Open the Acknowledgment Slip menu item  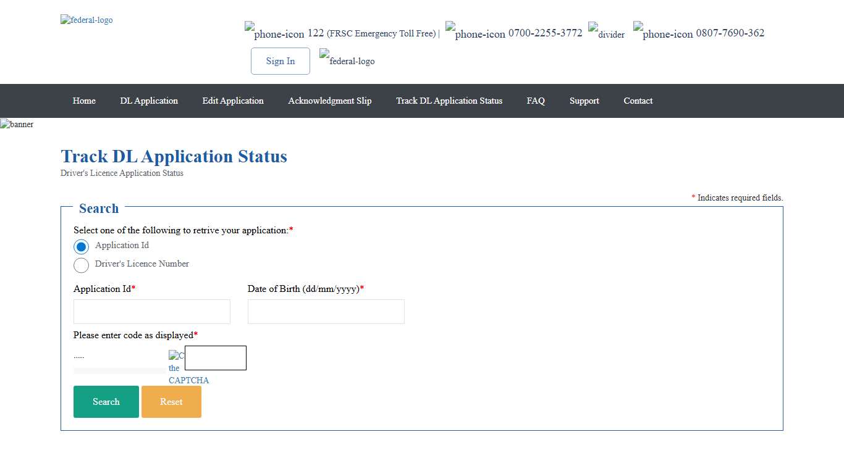[330, 101]
